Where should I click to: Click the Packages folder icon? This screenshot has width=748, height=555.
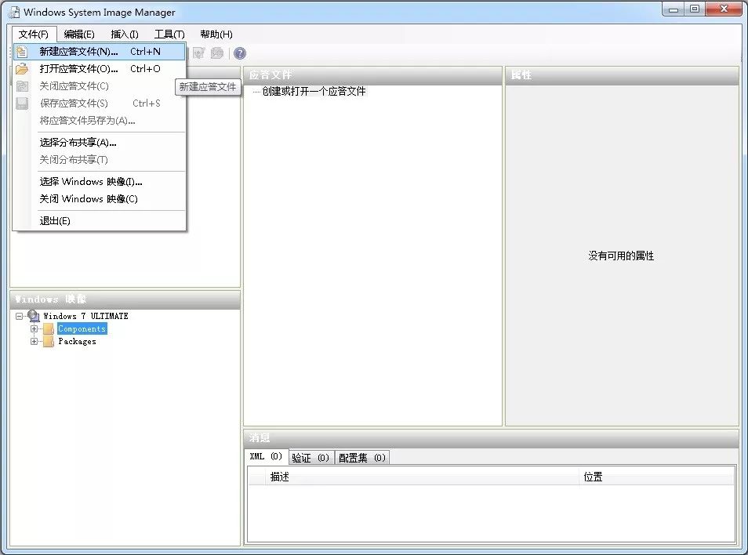point(48,342)
